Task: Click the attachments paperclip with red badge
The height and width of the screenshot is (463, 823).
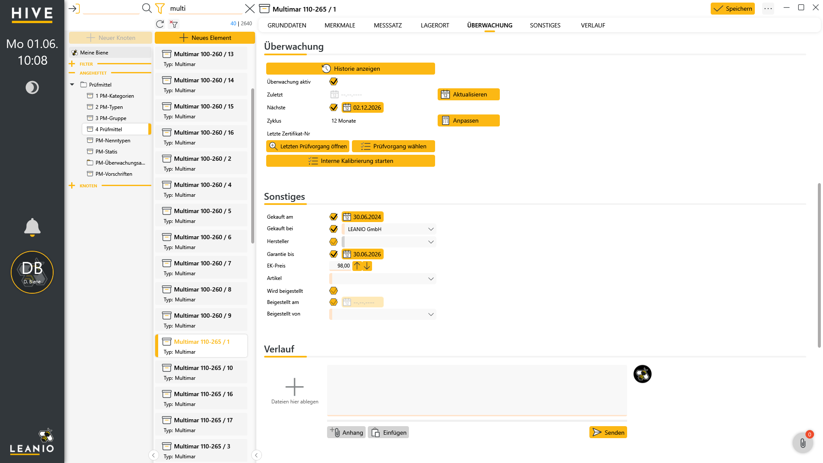Action: click(803, 442)
